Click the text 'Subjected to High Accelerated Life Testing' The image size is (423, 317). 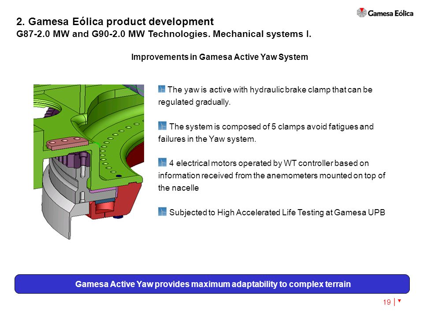pyautogui.click(x=247, y=212)
